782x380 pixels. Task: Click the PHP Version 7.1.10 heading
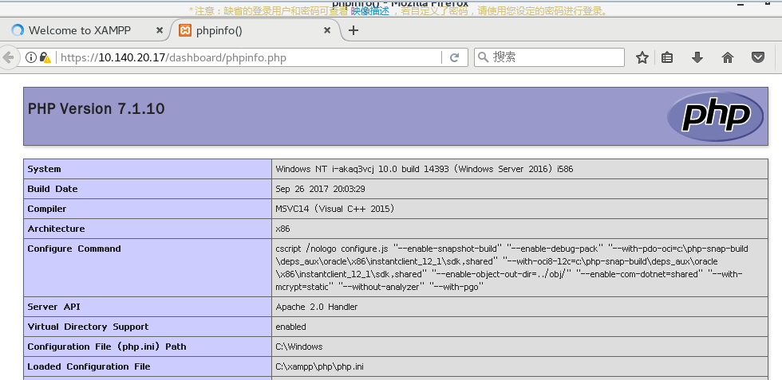click(97, 108)
